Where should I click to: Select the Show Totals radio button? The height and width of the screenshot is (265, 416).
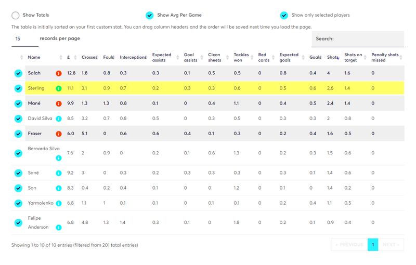pos(16,16)
